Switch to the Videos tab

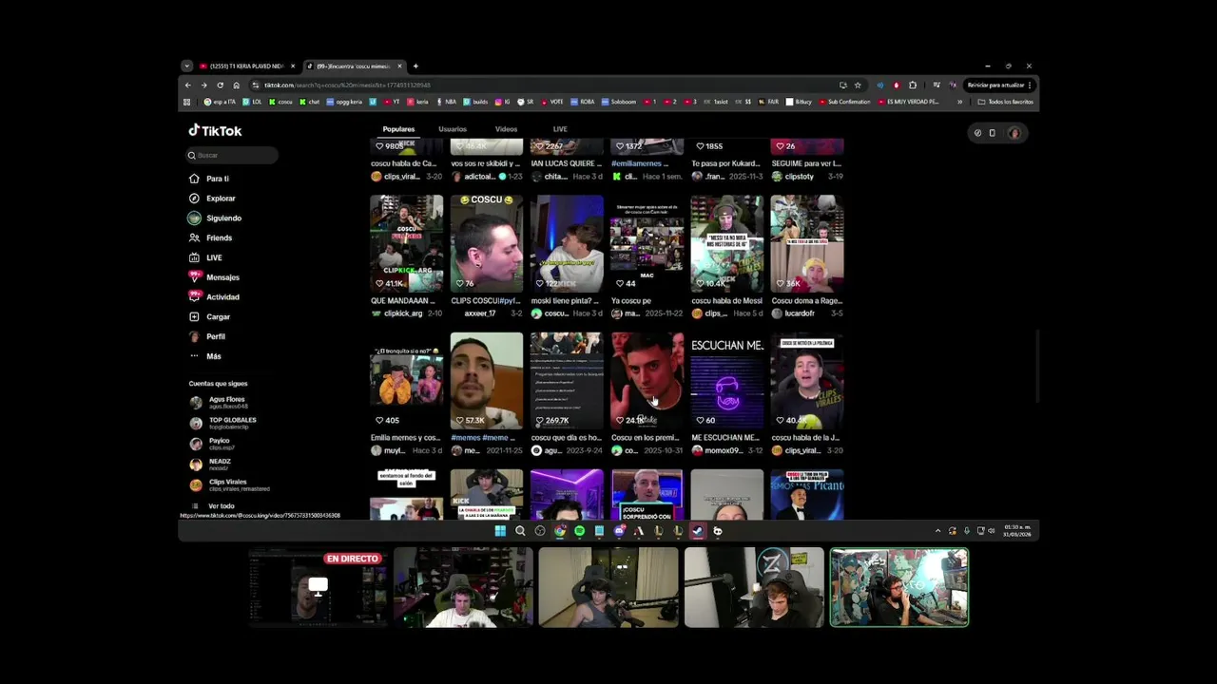coord(506,129)
